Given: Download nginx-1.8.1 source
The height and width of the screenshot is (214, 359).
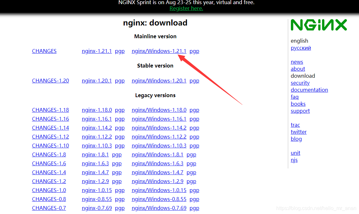Looking at the screenshot, I should (x=95, y=155).
